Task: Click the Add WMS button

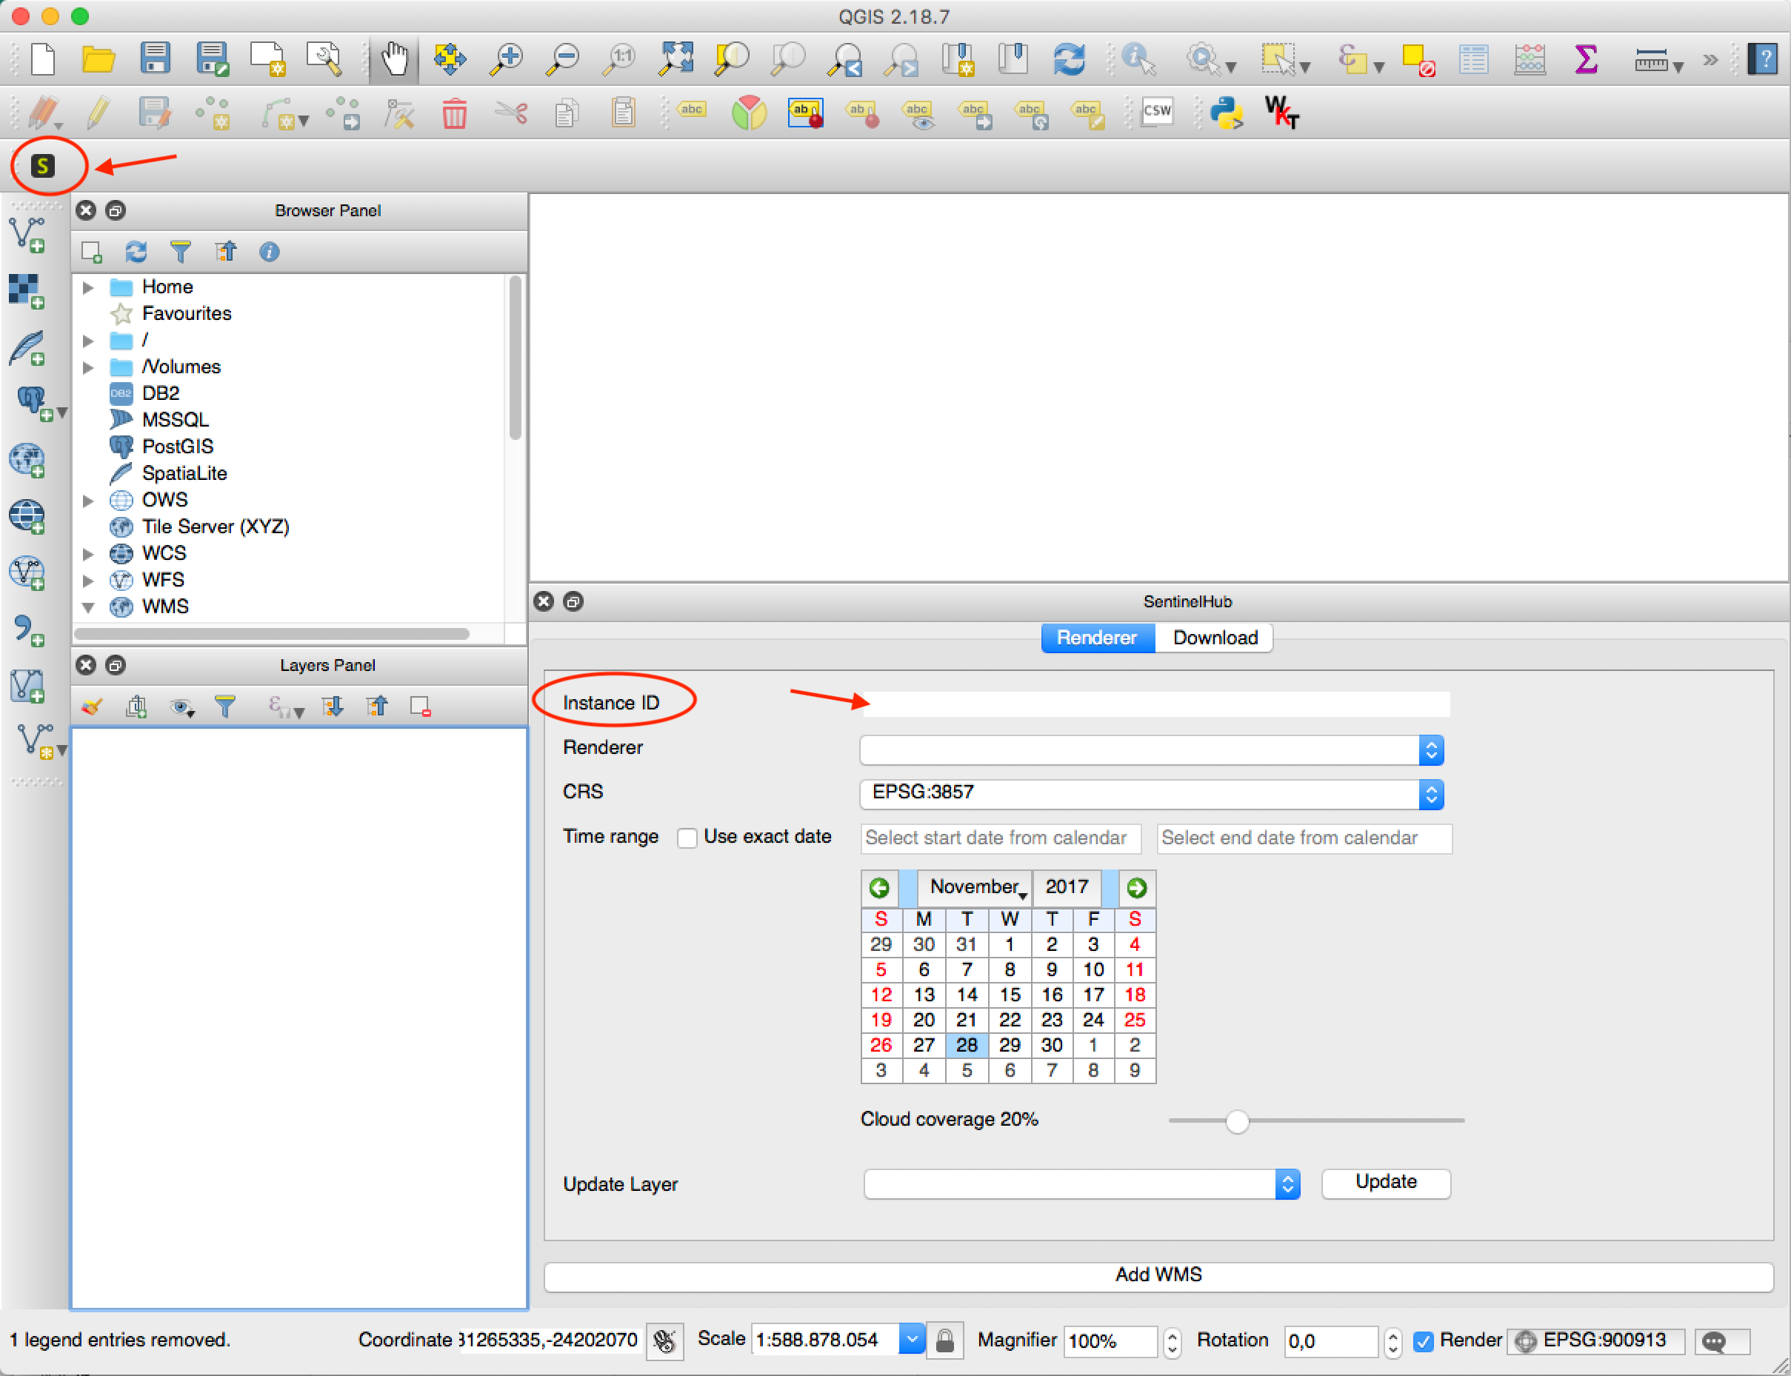Action: 1158,1275
